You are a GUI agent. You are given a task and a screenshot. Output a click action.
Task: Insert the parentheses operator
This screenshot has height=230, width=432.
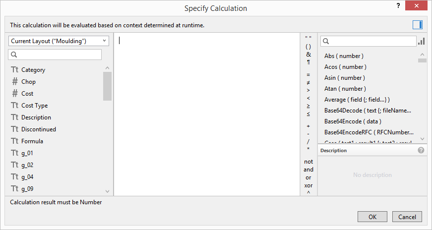click(308, 47)
